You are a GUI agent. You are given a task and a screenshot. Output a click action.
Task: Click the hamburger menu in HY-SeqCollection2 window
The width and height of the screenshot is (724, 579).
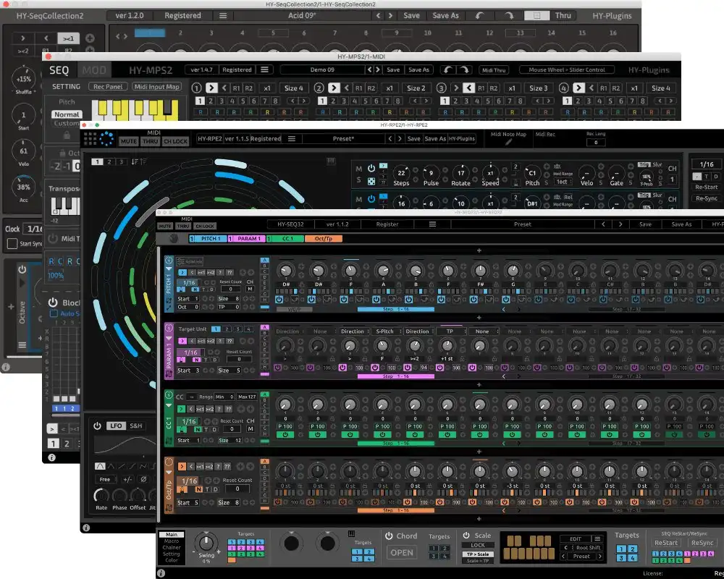(223, 16)
